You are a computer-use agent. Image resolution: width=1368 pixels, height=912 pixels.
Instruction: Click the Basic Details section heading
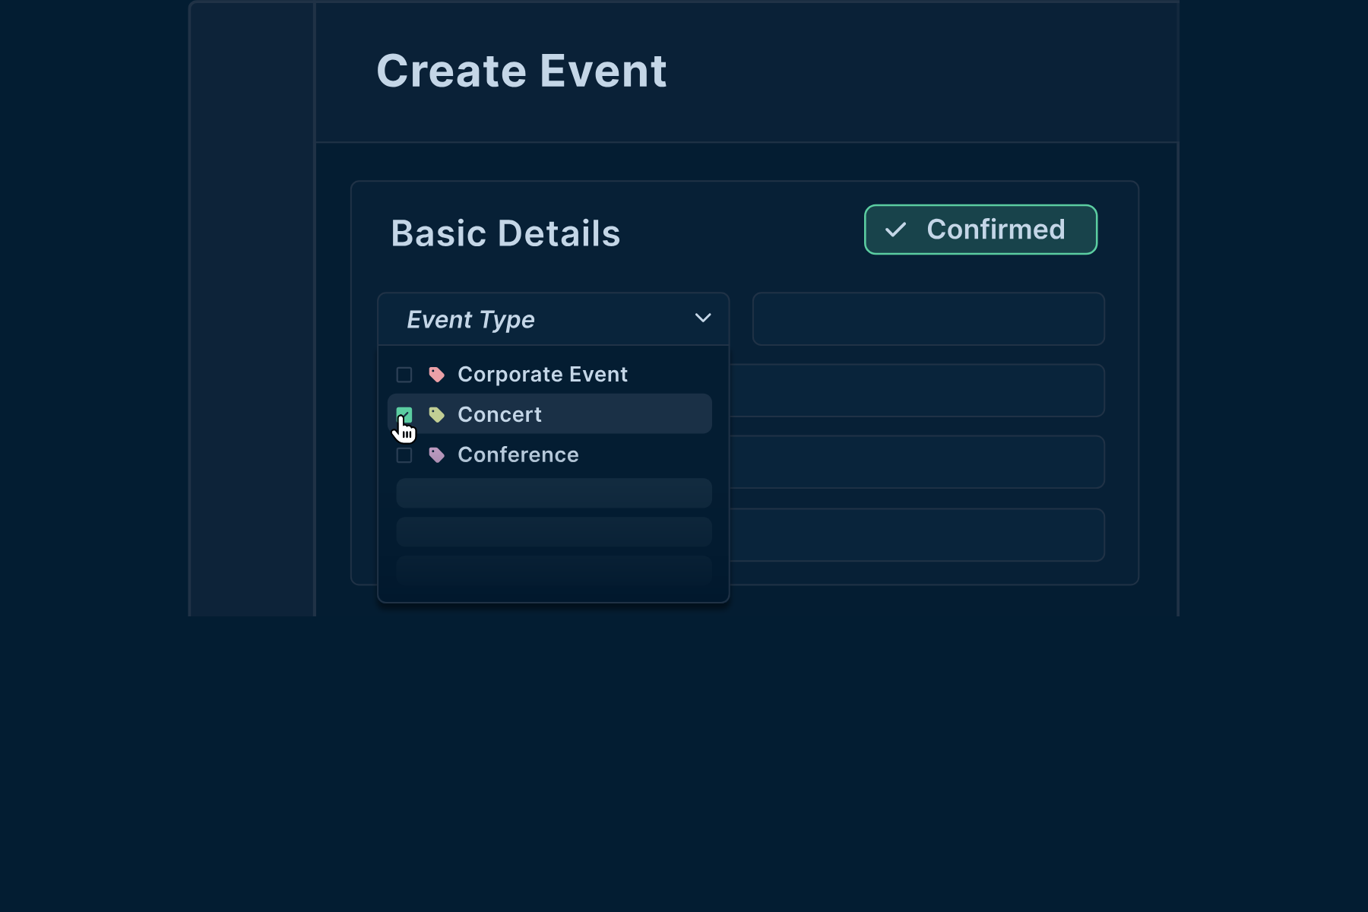505,233
